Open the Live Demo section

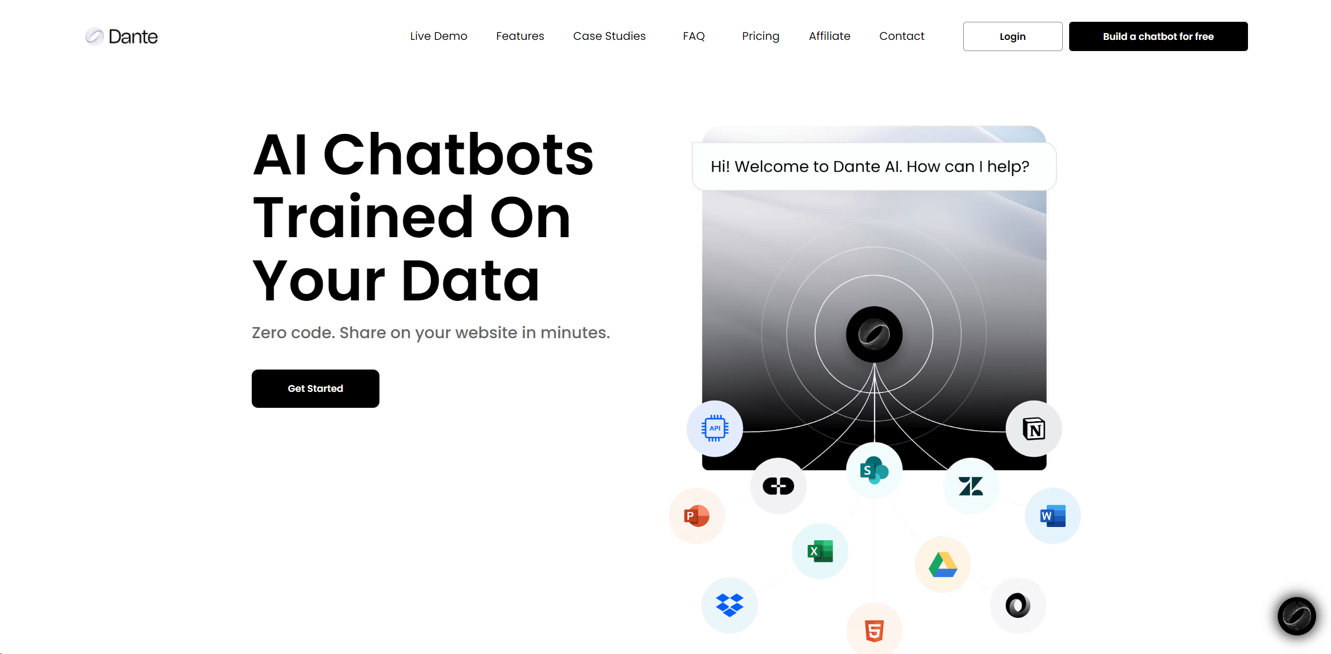pos(439,36)
